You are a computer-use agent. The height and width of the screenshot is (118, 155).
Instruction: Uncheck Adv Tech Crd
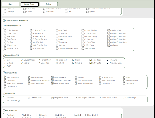[109, 30]
